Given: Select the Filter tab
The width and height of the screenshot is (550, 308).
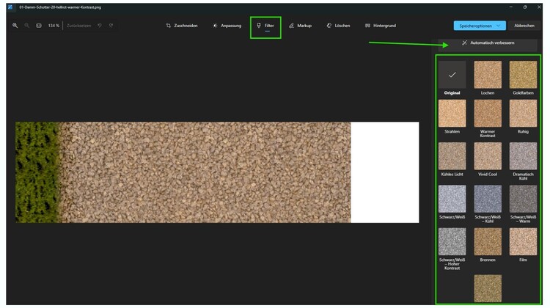Looking at the screenshot, I should 265,26.
